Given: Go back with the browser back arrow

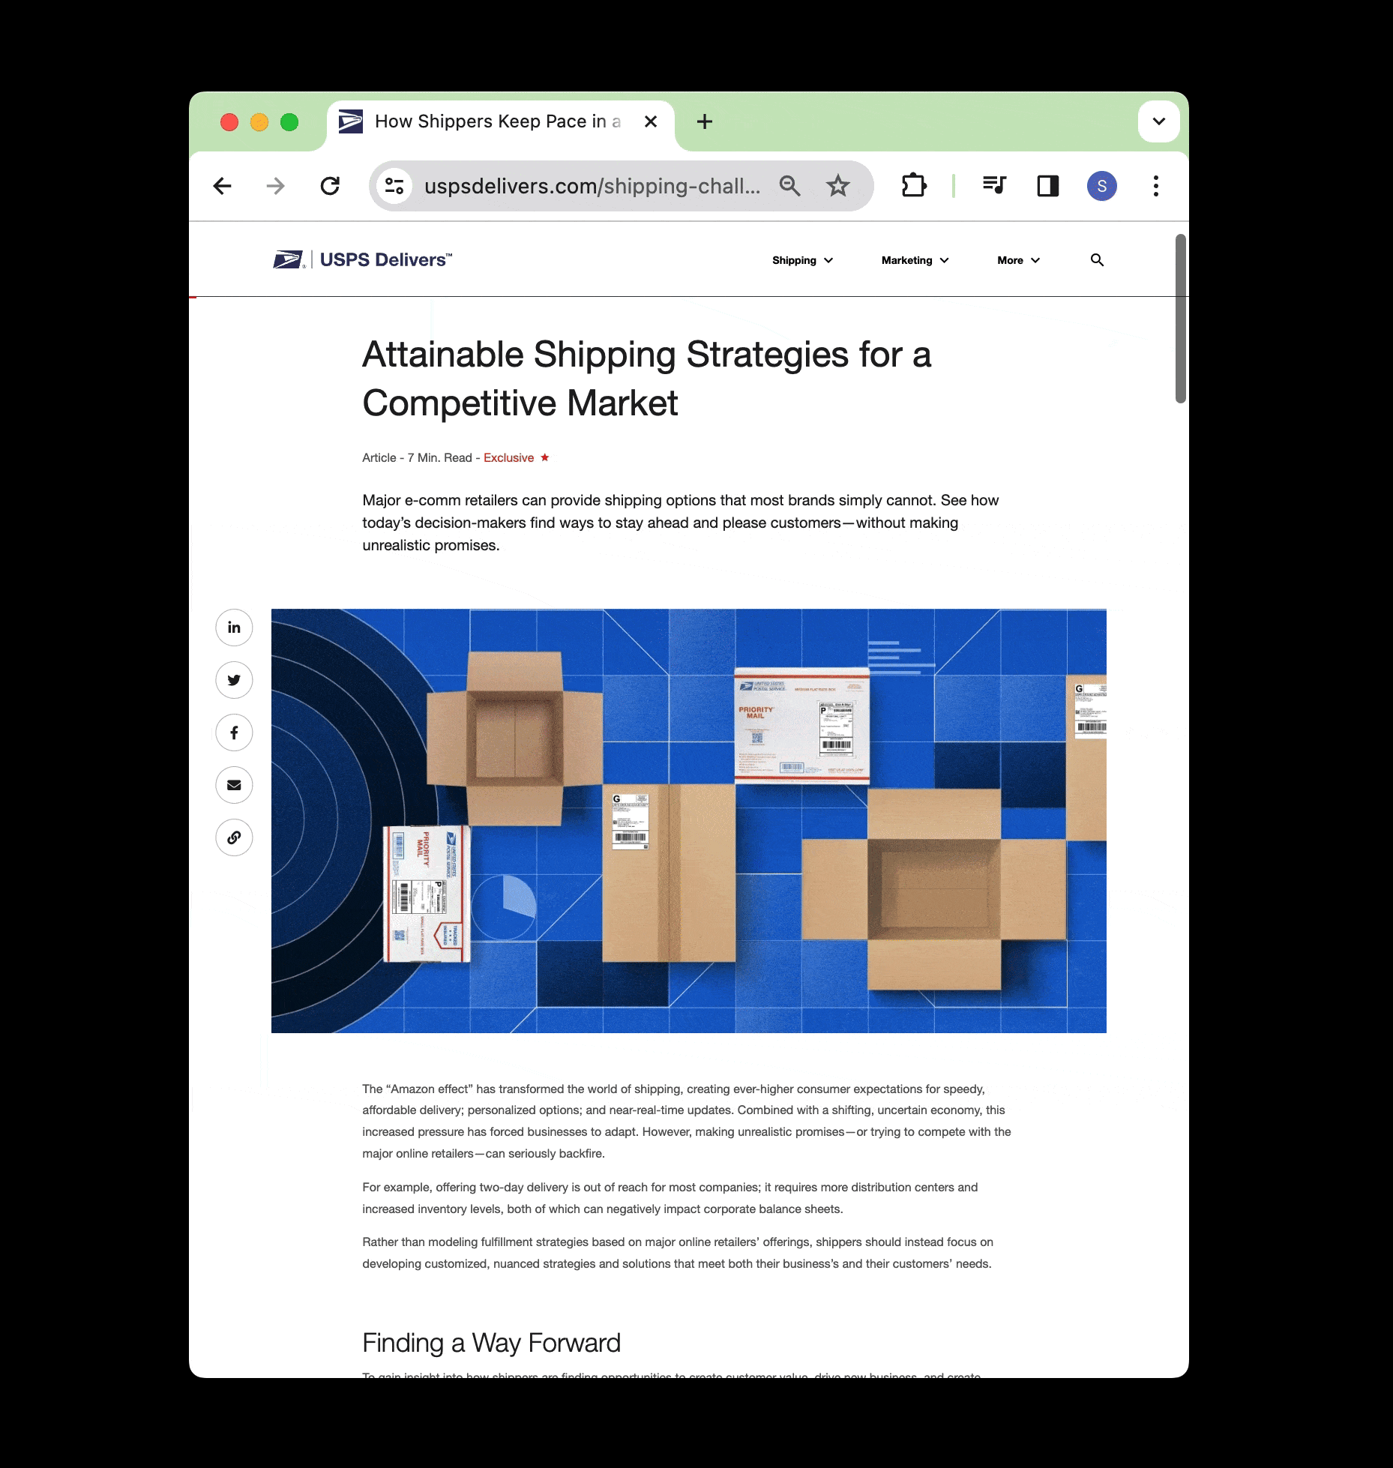Looking at the screenshot, I should pyautogui.click(x=222, y=186).
